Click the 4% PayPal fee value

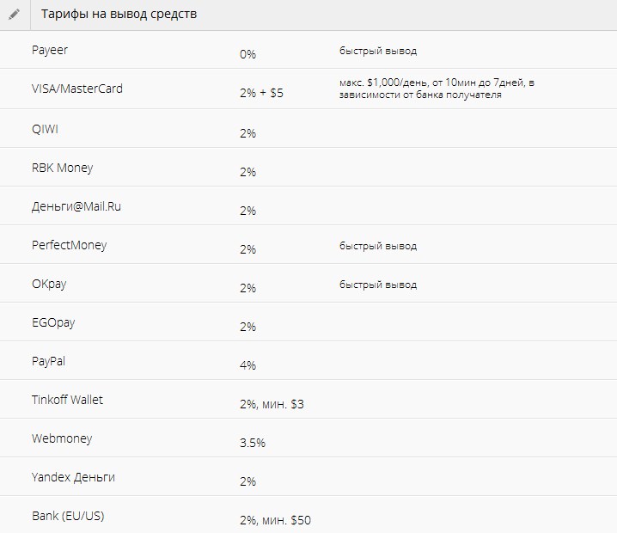tap(247, 365)
